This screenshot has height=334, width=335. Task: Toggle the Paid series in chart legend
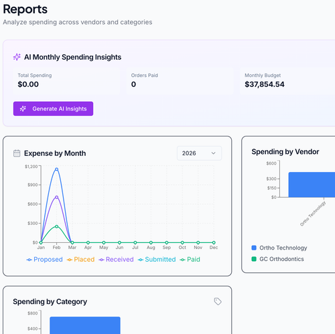click(x=190, y=260)
